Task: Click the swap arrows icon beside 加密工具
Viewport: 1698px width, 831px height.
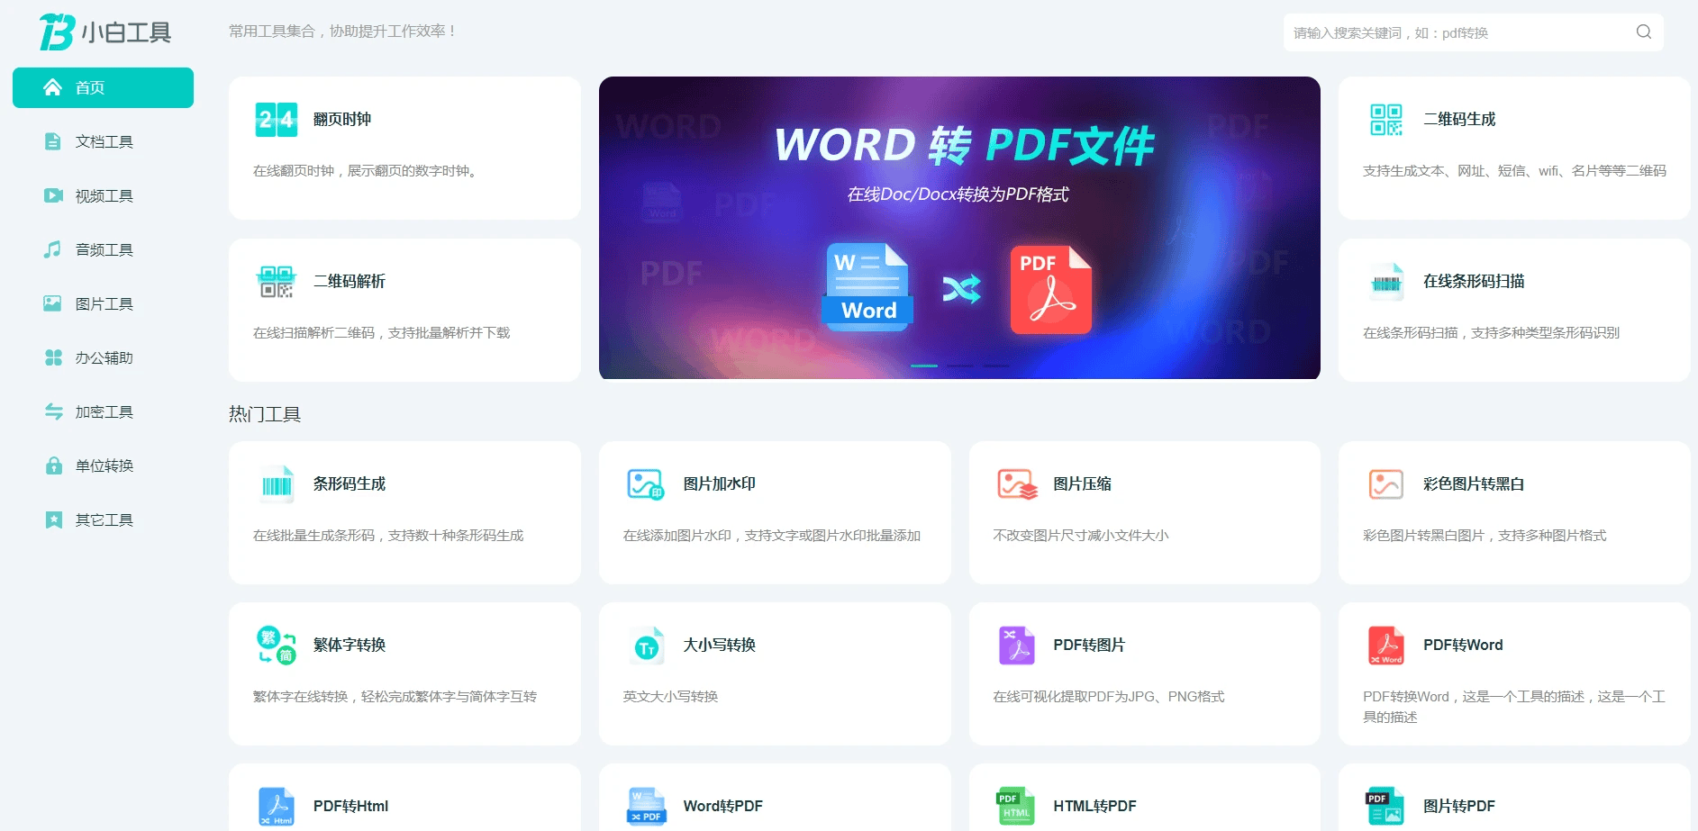Action: pos(53,411)
